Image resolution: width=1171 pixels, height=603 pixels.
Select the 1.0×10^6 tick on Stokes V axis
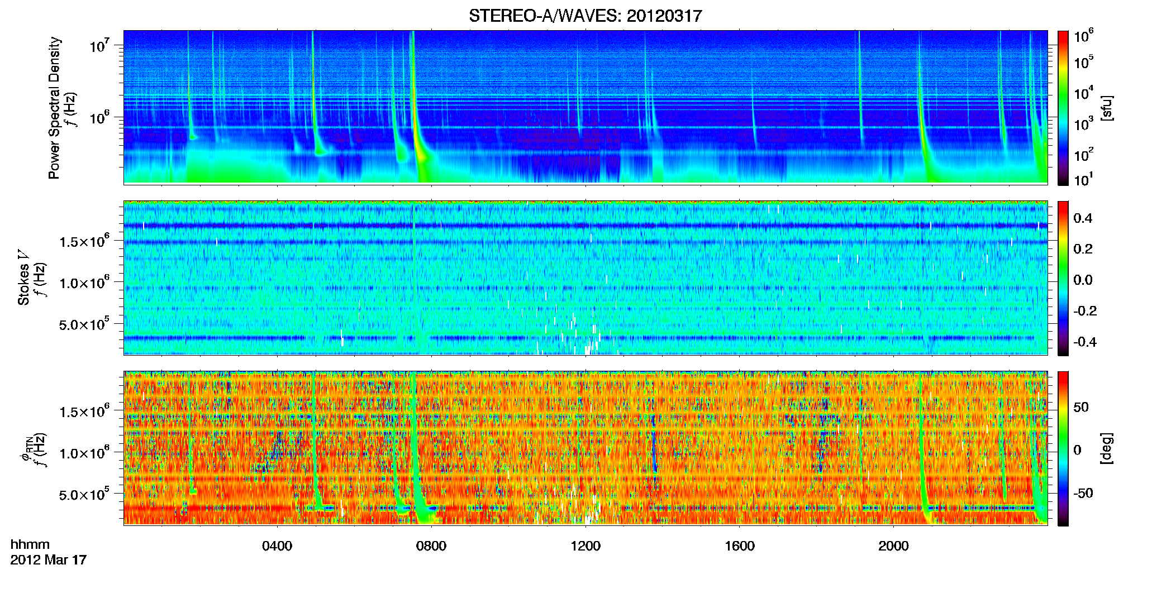[84, 282]
